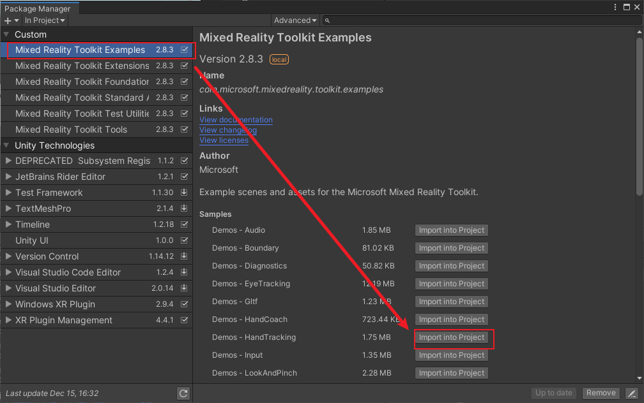The image size is (644, 403).
Task: Click installed checkmark for Timeline
Action: (x=185, y=224)
